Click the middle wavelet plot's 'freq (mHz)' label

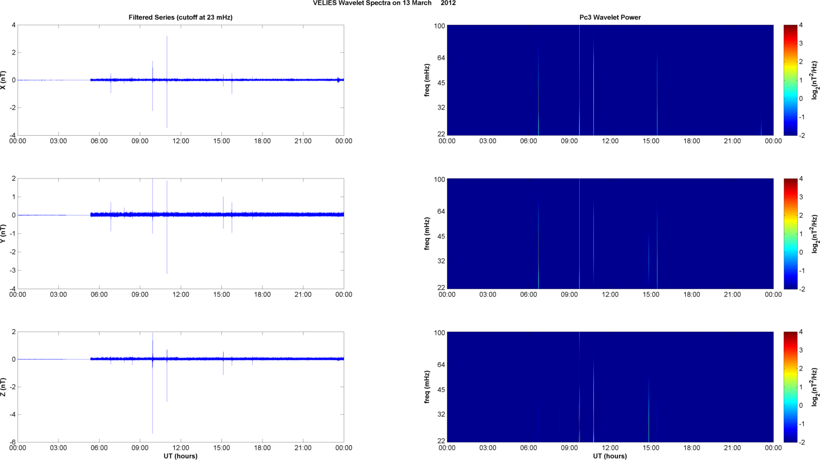click(x=427, y=234)
